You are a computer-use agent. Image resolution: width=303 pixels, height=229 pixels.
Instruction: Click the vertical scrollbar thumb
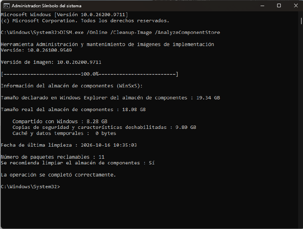pos(301,21)
